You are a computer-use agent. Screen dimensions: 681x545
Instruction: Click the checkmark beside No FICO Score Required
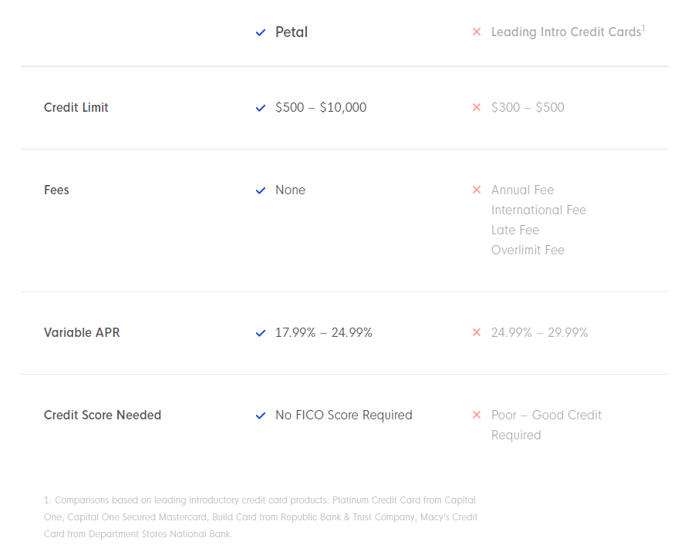coord(261,415)
